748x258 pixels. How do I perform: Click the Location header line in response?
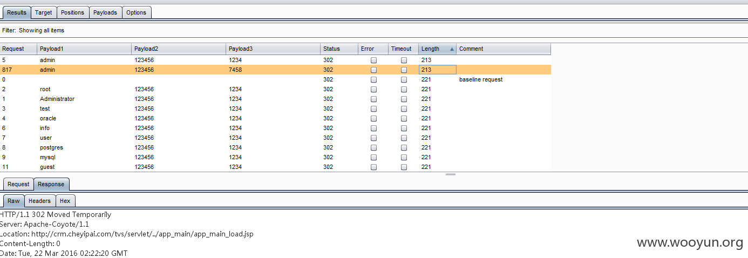[127, 234]
